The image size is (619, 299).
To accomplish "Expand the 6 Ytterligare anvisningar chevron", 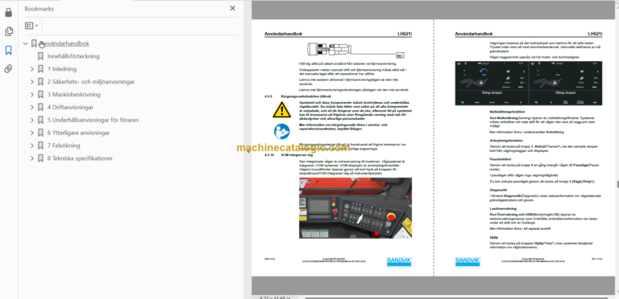I will pyautogui.click(x=32, y=133).
